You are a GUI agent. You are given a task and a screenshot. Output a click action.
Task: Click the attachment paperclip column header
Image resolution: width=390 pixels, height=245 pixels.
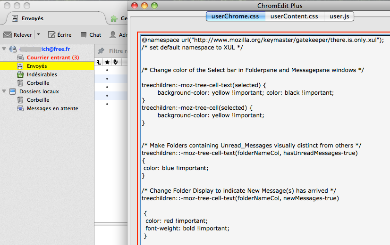click(x=115, y=62)
